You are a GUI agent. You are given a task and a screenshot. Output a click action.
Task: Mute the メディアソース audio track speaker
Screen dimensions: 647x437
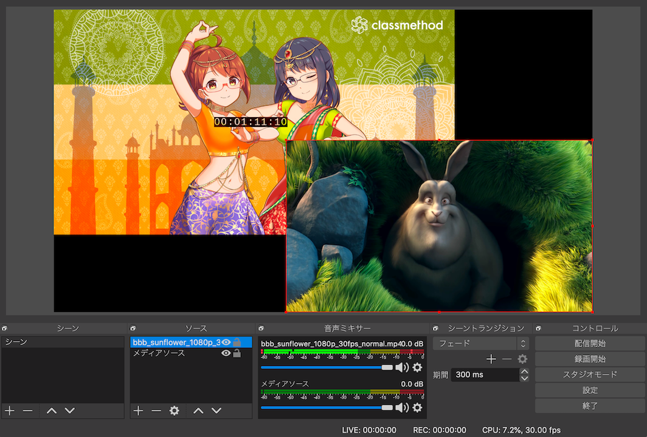tap(402, 407)
